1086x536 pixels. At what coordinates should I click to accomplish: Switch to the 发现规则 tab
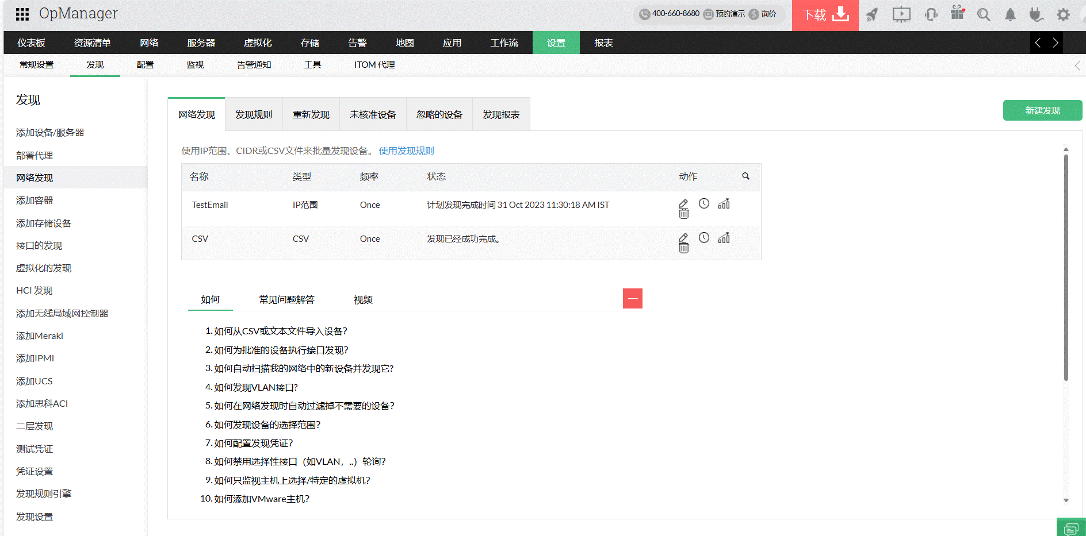click(x=253, y=114)
